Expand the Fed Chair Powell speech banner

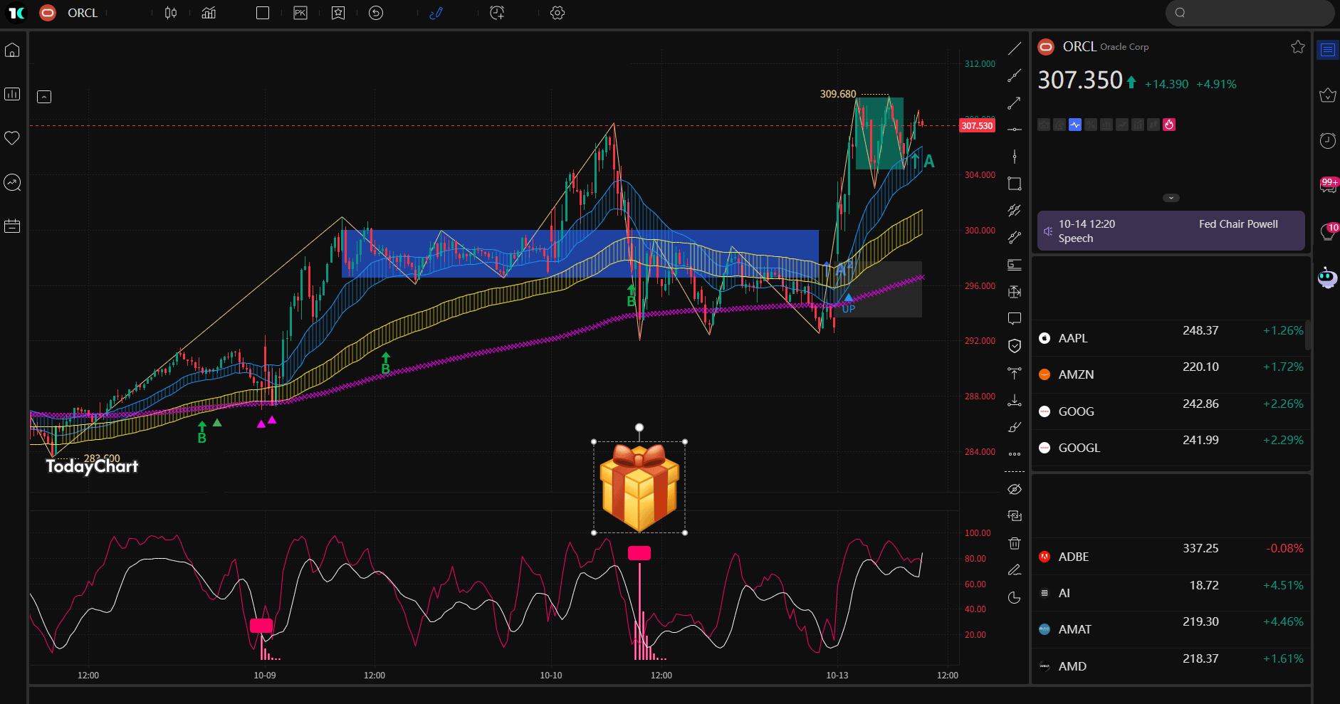1170,230
